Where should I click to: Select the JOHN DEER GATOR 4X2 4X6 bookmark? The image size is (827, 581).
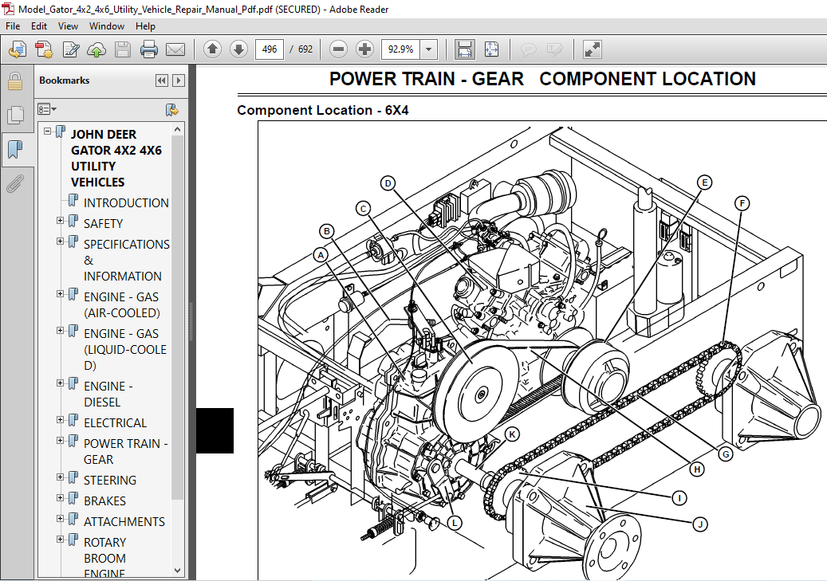(116, 158)
